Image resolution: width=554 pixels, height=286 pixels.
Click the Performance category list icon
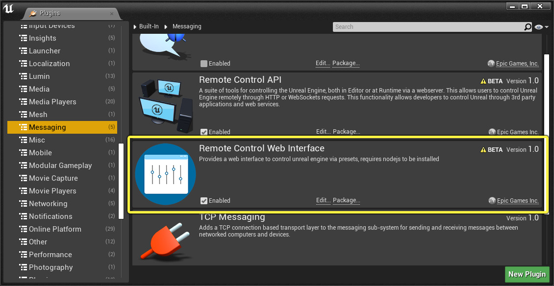pyautogui.click(x=23, y=254)
